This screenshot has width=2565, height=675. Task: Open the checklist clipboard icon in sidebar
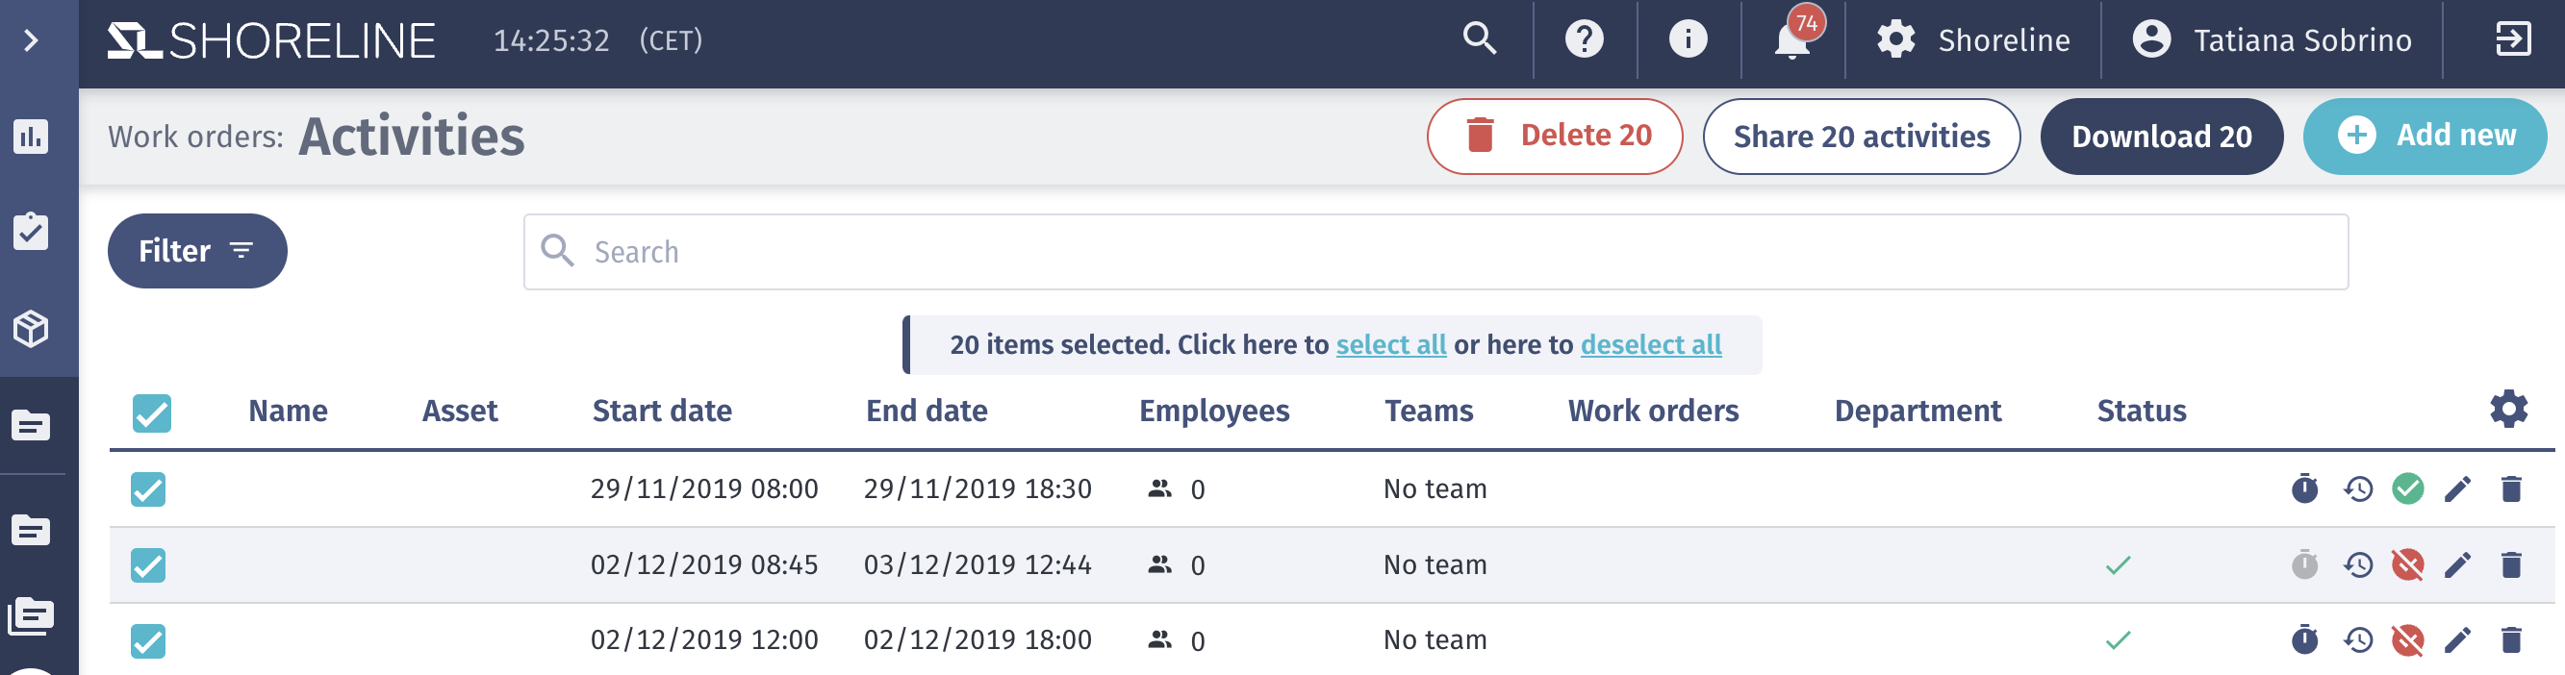31,231
